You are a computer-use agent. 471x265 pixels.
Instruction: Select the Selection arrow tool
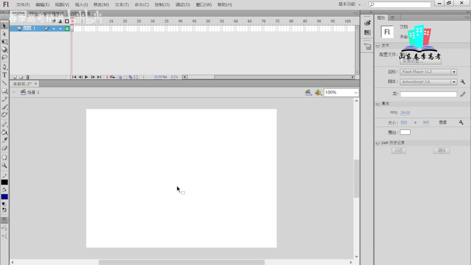4,26
